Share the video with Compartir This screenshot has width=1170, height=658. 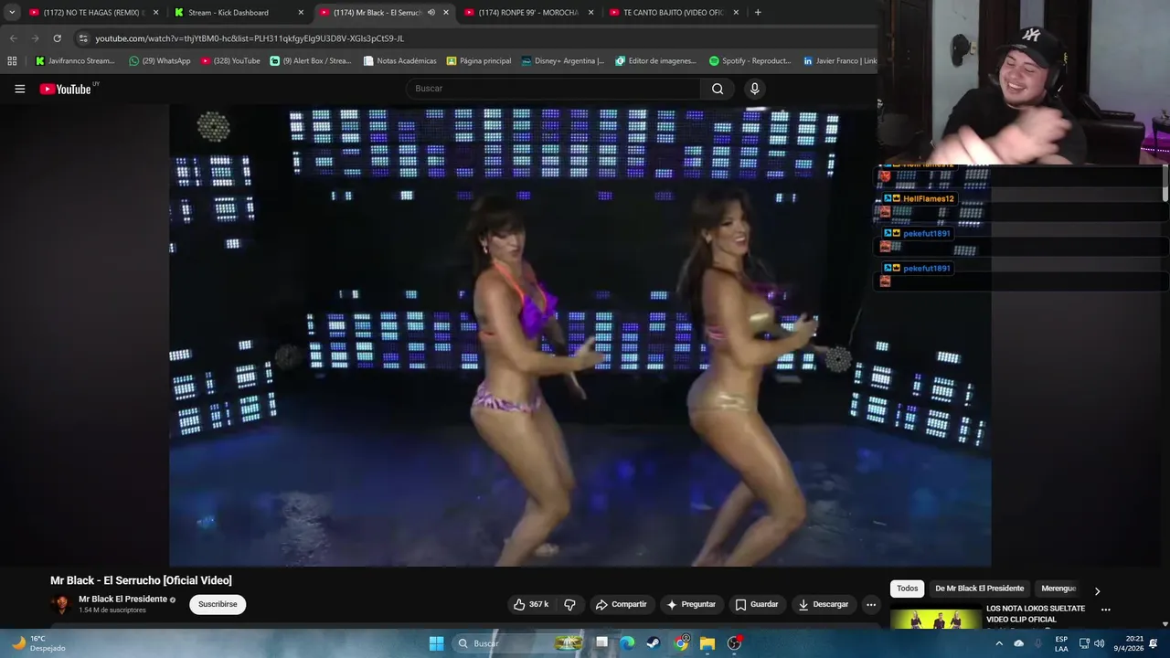[621, 604]
